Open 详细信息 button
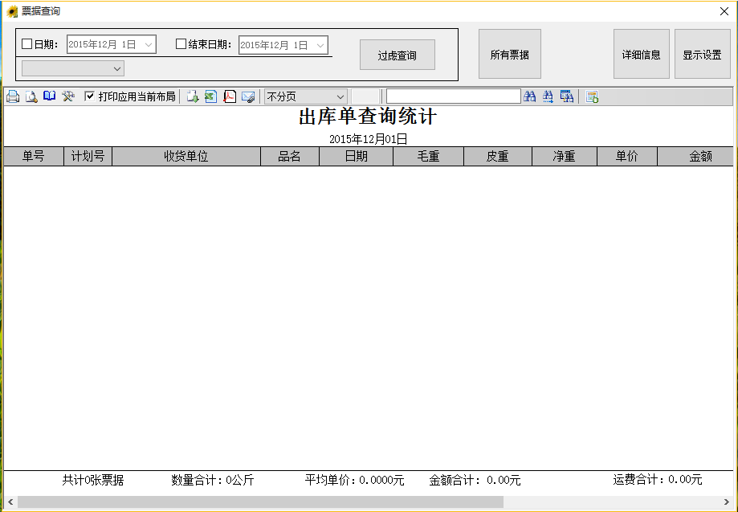 click(642, 54)
